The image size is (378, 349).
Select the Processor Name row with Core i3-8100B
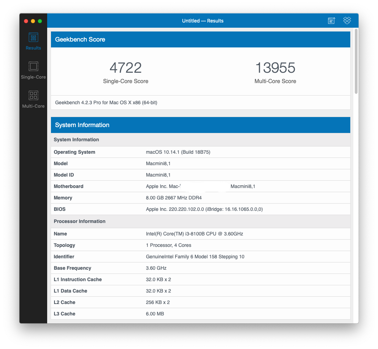pyautogui.click(x=200, y=234)
